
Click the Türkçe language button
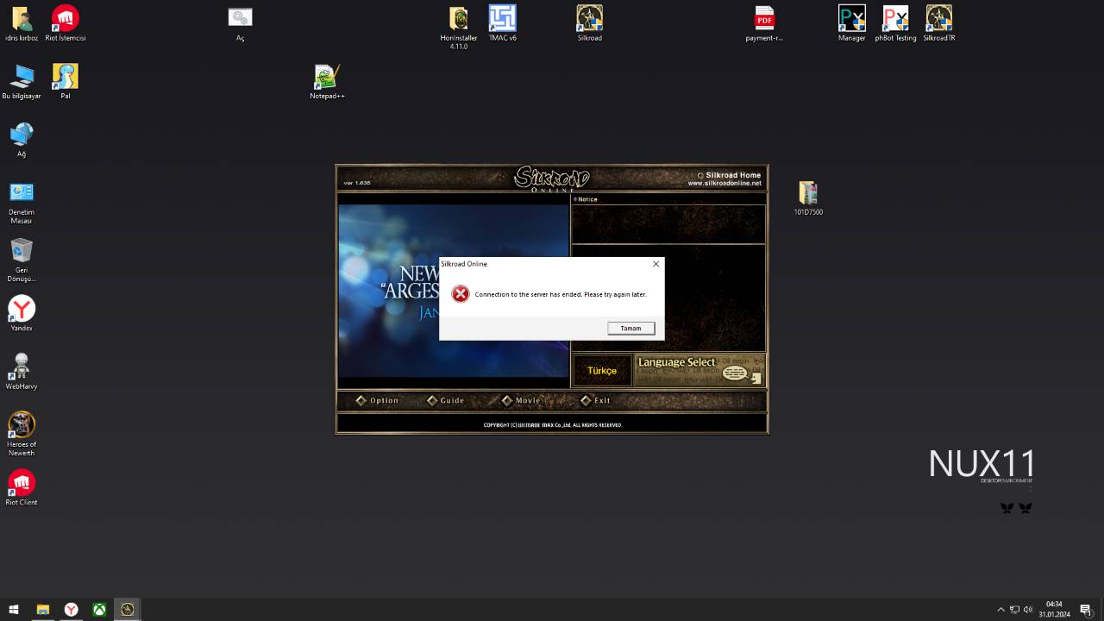coord(602,371)
